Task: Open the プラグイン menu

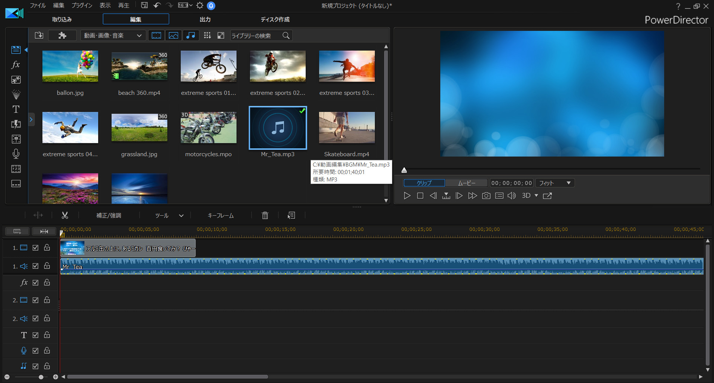Action: click(x=82, y=5)
